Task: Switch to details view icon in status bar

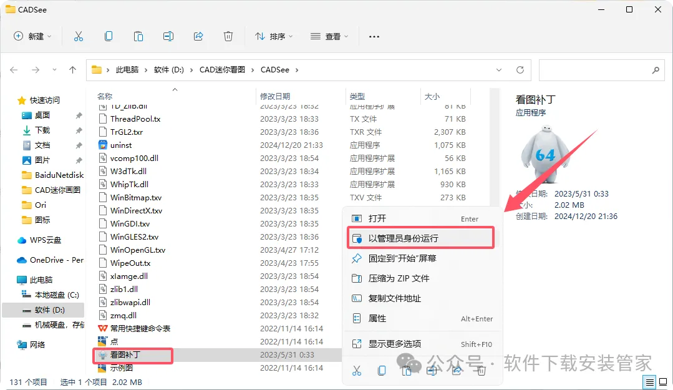Action: coord(650,382)
